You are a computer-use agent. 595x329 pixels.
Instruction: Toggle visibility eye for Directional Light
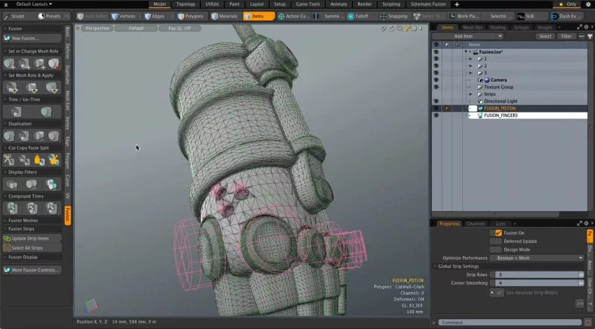tap(436, 101)
